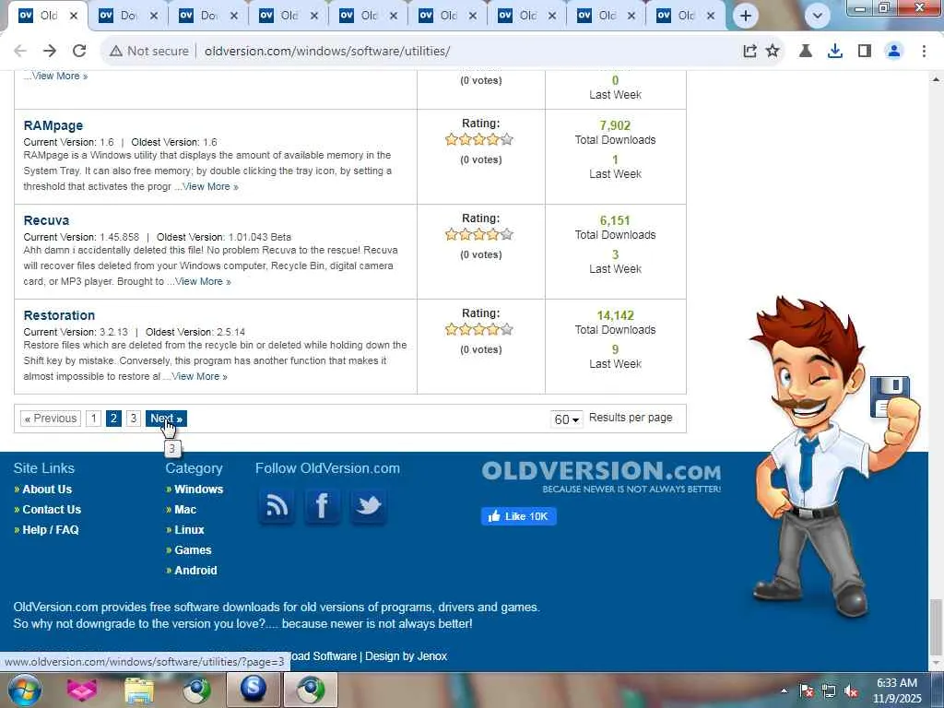Open Chrome Labs flask icon

pyautogui.click(x=806, y=52)
